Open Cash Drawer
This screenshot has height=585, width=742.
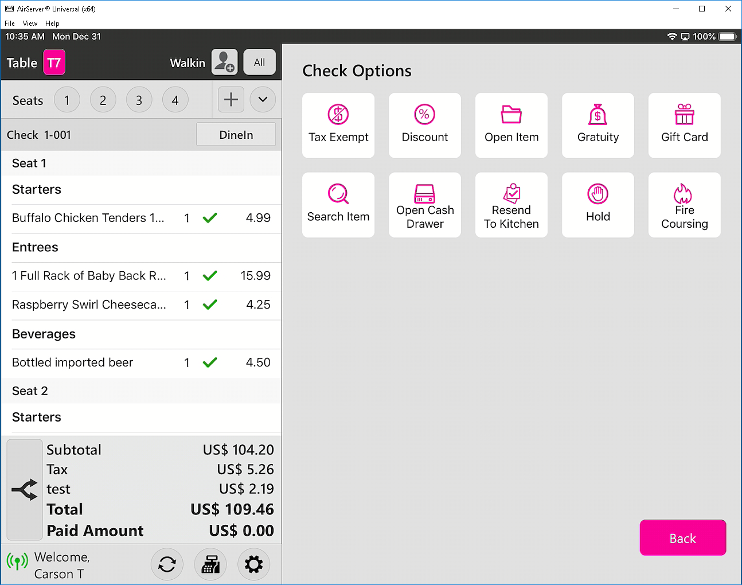424,205
